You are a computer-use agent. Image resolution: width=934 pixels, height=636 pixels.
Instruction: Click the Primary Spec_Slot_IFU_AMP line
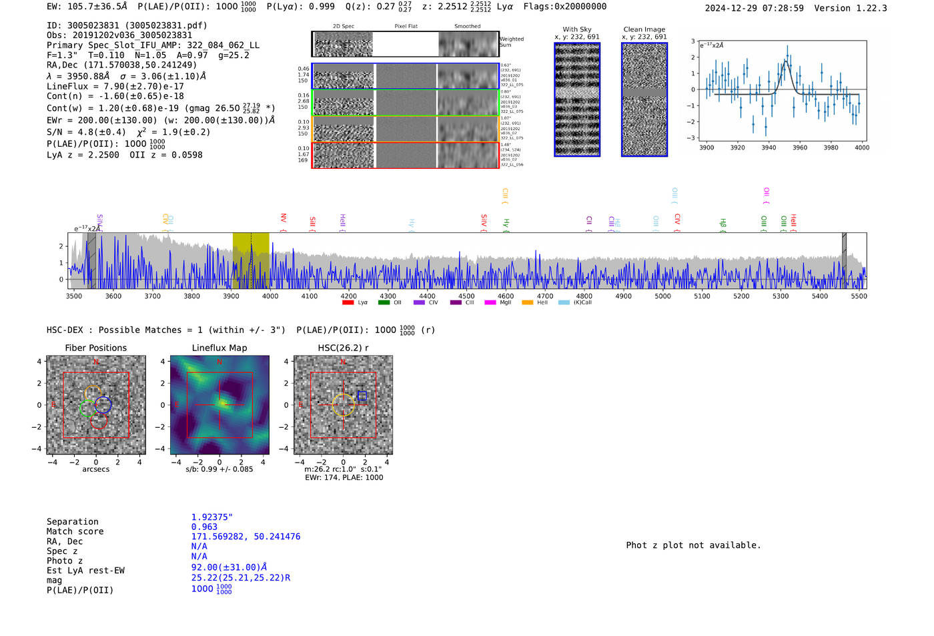click(x=153, y=45)
